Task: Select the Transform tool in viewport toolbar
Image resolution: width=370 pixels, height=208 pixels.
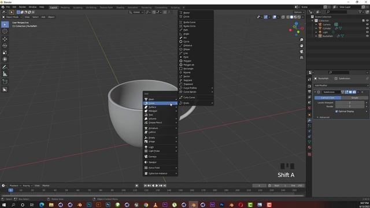Action: (x=5, y=60)
